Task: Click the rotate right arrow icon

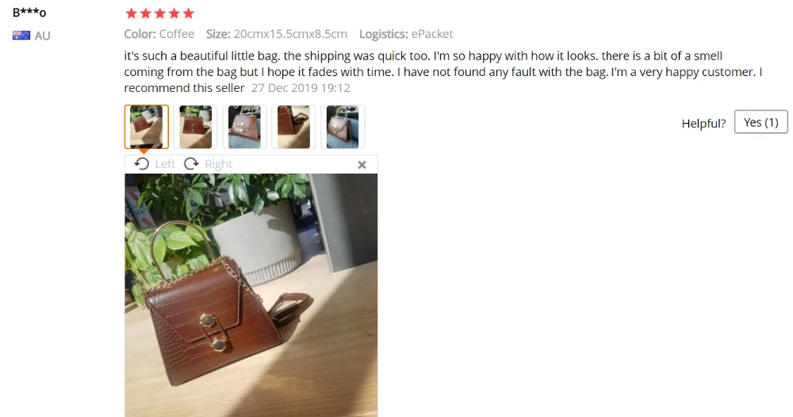Action: (191, 164)
